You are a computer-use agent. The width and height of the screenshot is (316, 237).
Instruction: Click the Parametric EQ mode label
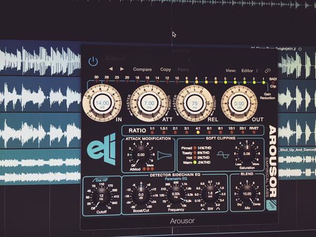pos(176,179)
